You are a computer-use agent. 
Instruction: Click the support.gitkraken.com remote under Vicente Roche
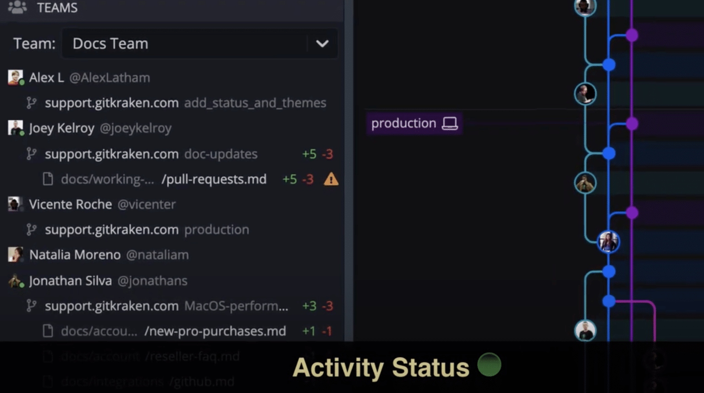(x=111, y=229)
